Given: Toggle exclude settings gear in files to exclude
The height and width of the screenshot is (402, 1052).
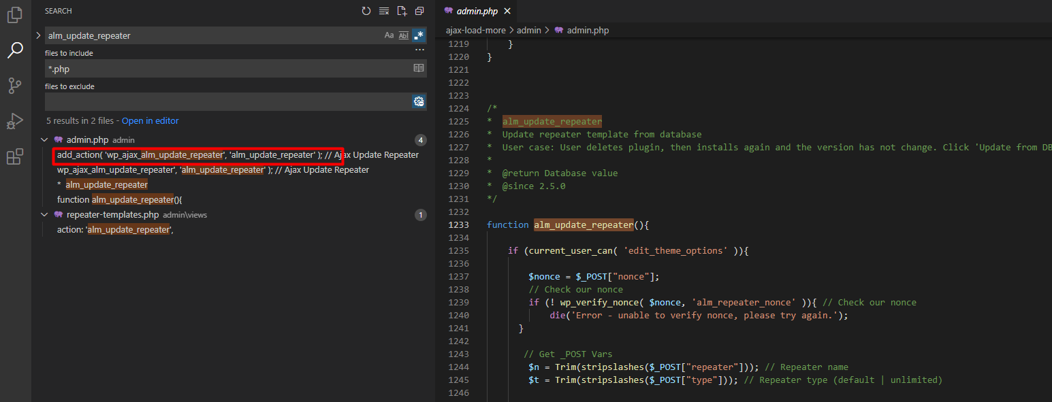Looking at the screenshot, I should click(419, 102).
